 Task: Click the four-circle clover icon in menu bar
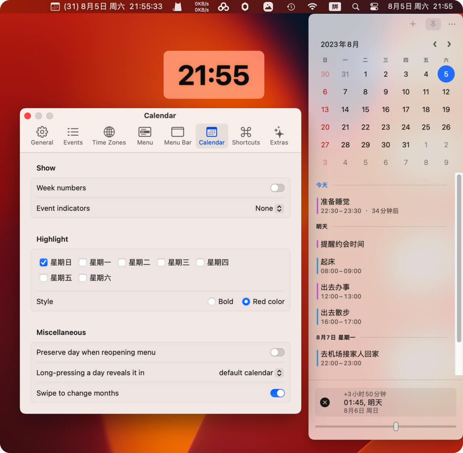pos(223,7)
